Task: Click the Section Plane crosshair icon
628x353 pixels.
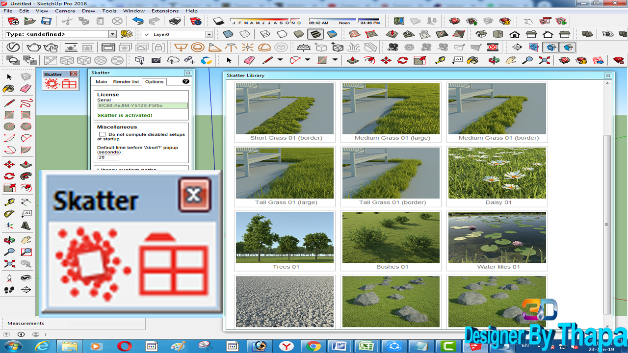Action: click(517, 47)
